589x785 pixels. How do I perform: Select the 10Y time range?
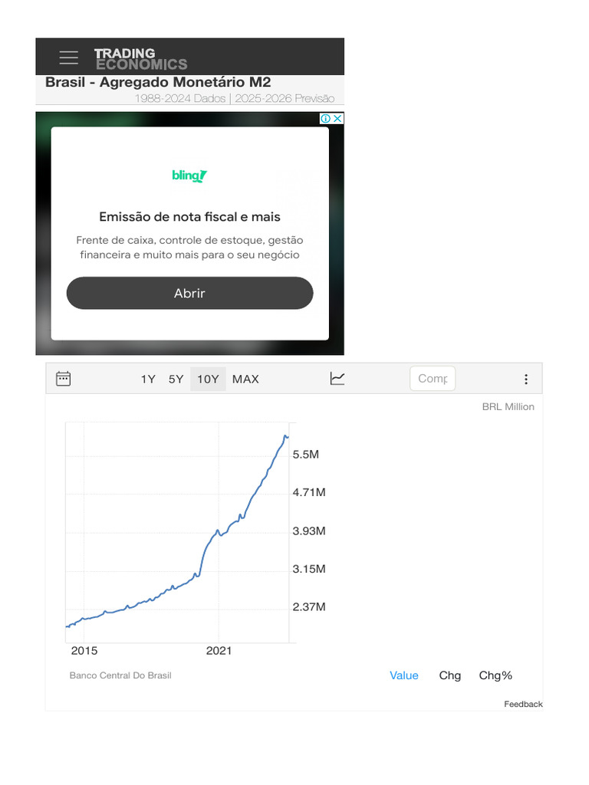208,379
